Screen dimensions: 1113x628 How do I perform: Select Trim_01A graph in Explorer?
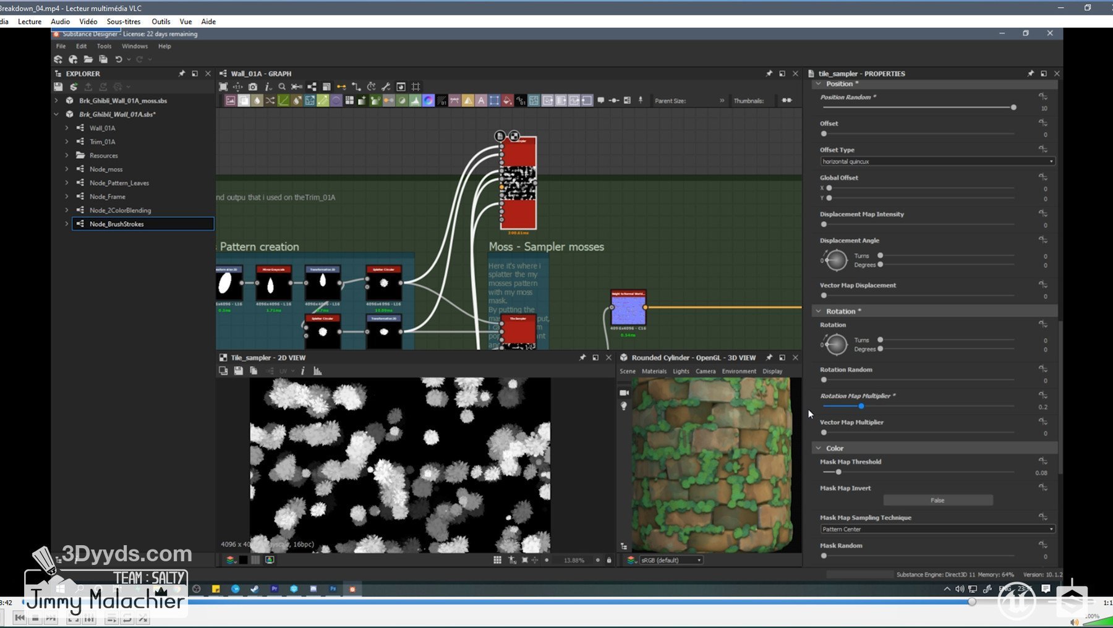(x=102, y=142)
